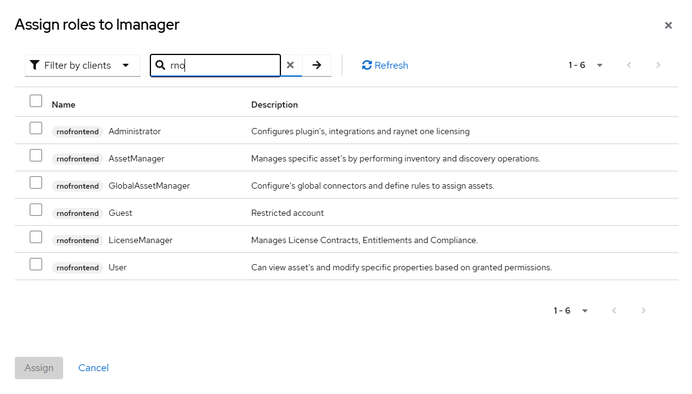The height and width of the screenshot is (394, 692).
Task: Click the role search input field
Action: (215, 66)
